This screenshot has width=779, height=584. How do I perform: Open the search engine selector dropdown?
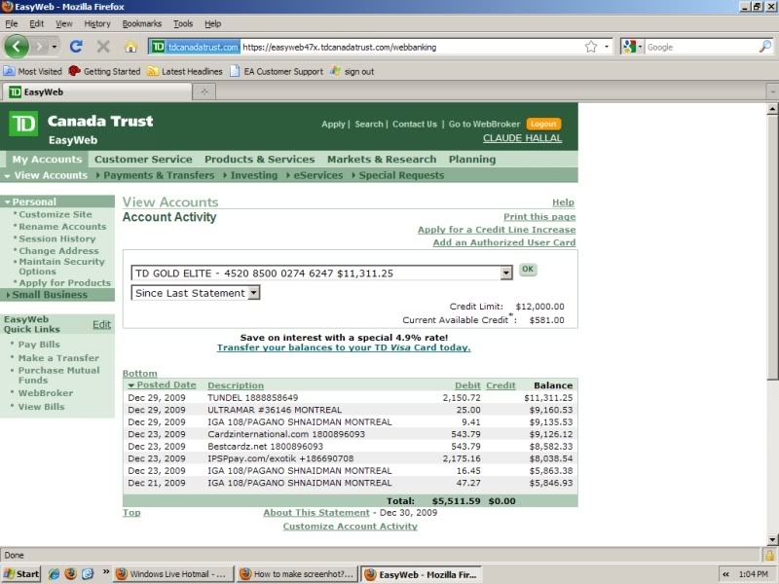(x=632, y=47)
